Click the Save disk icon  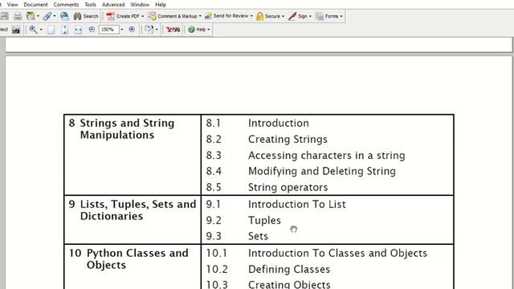pos(5,16)
